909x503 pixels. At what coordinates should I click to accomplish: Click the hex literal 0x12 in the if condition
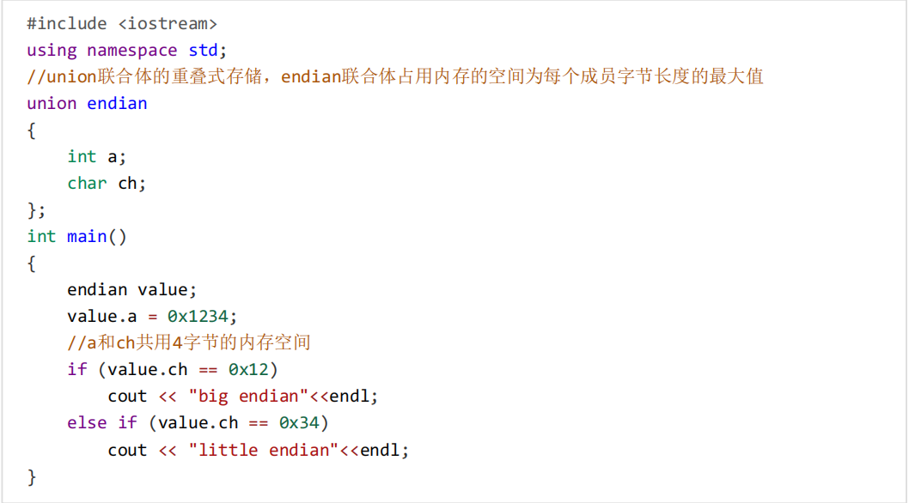click(x=248, y=369)
